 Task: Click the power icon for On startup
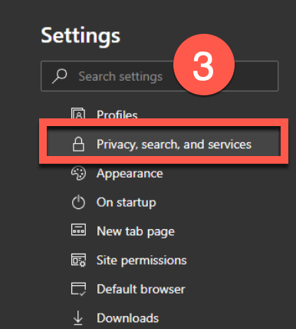click(78, 202)
